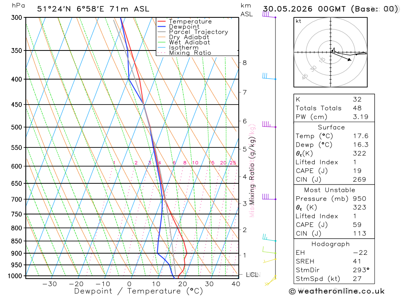Click the Pressure (mb) value 950
Image resolution: width=404 pixels, height=296 pixels.
pyautogui.click(x=360, y=199)
